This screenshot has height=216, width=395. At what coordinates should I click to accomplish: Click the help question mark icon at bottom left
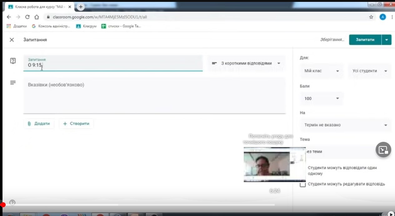point(12,203)
